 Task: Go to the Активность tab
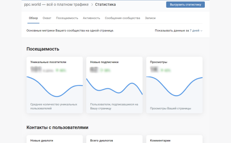click(91, 18)
